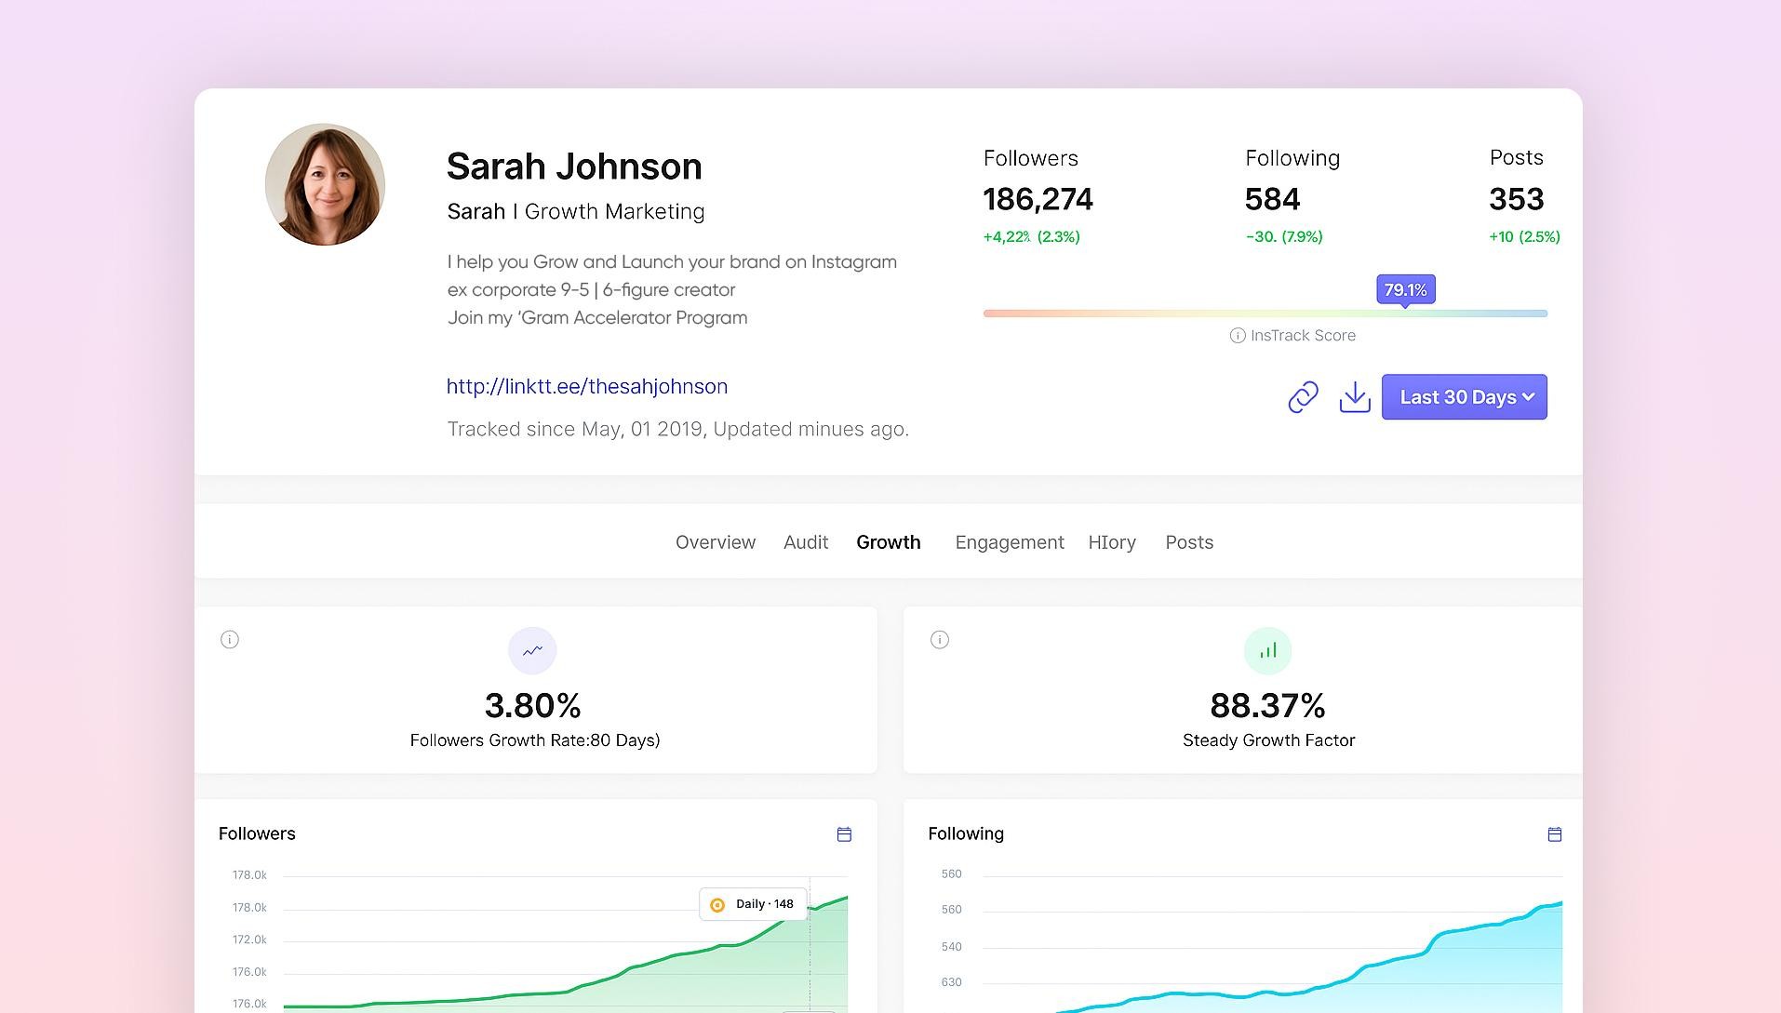Open the HIory tab
This screenshot has width=1781, height=1013.
click(x=1112, y=542)
